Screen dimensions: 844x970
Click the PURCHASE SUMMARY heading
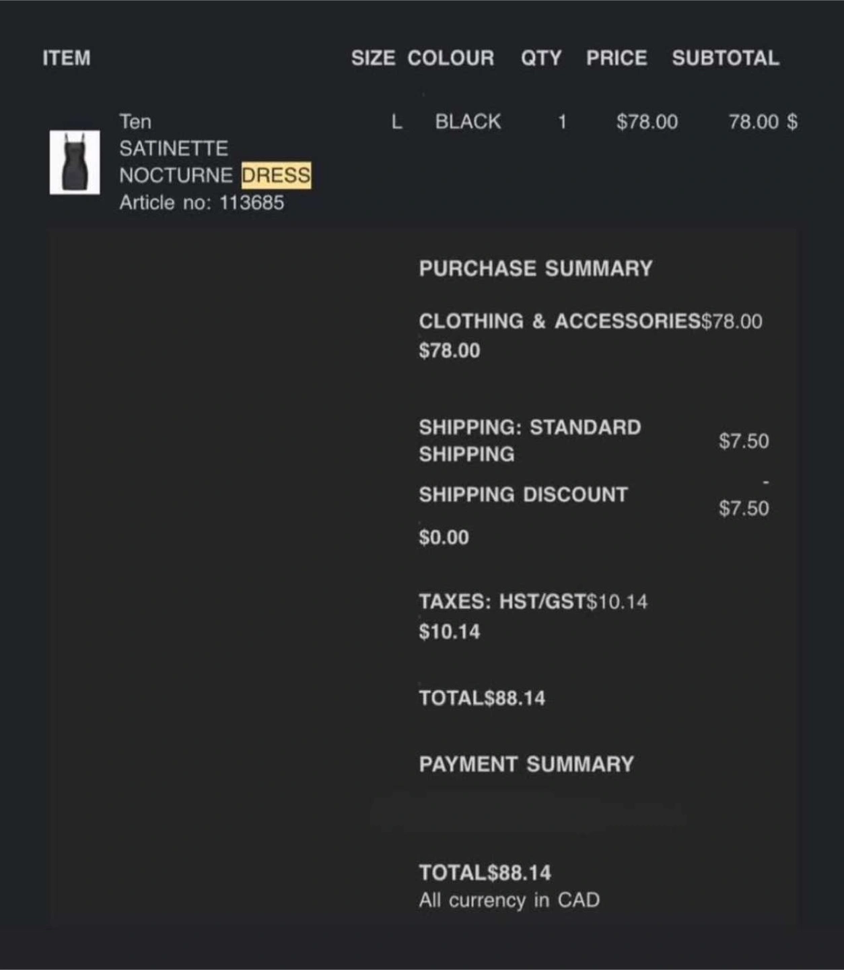(536, 269)
